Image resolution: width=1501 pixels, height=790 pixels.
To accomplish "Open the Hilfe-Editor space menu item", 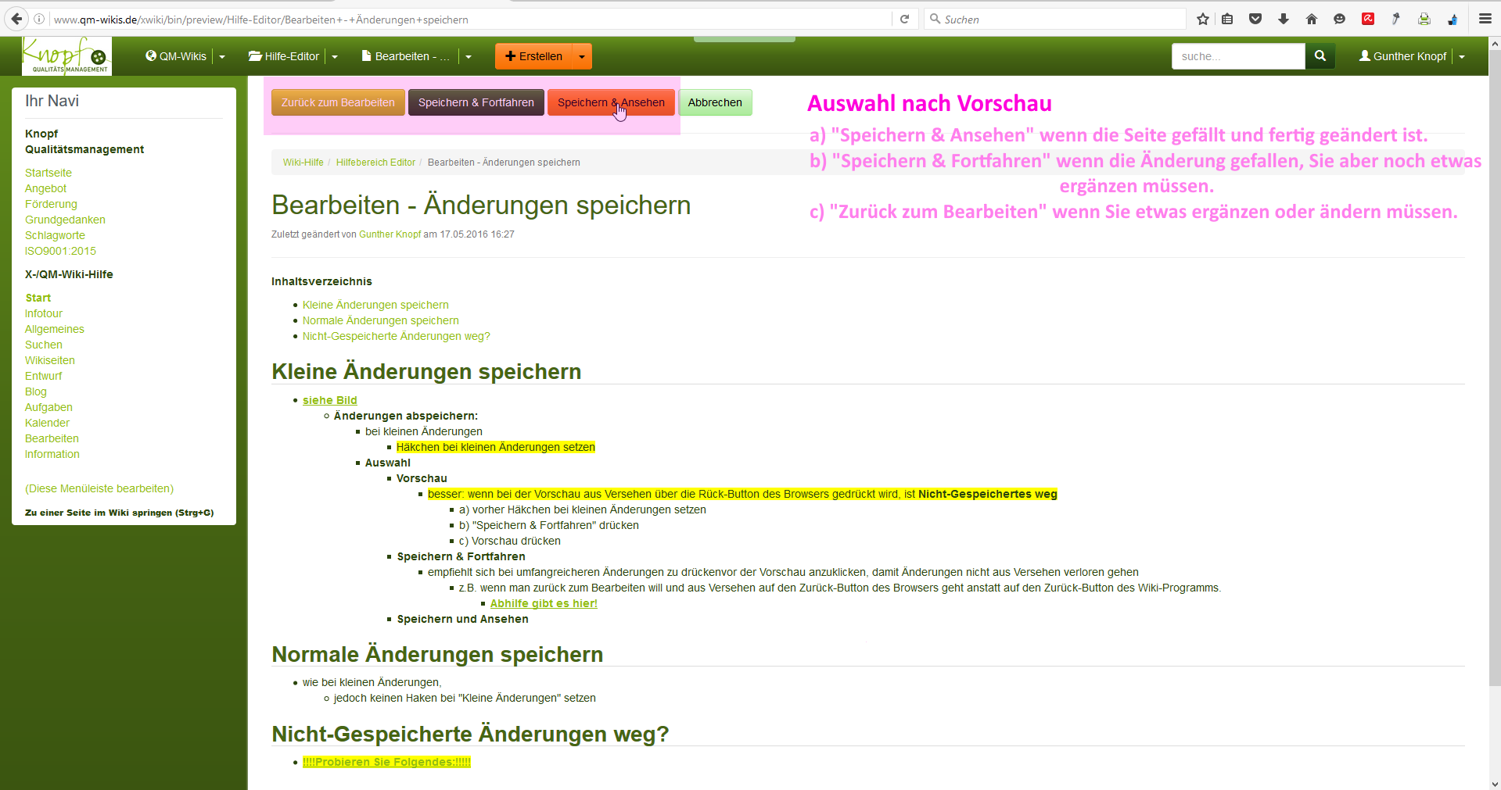I will pyautogui.click(x=284, y=56).
